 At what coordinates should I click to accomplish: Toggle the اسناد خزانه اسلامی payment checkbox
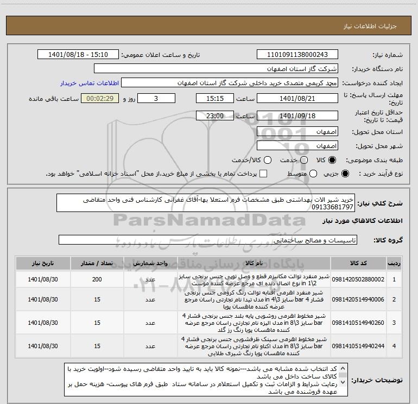[263, 174]
